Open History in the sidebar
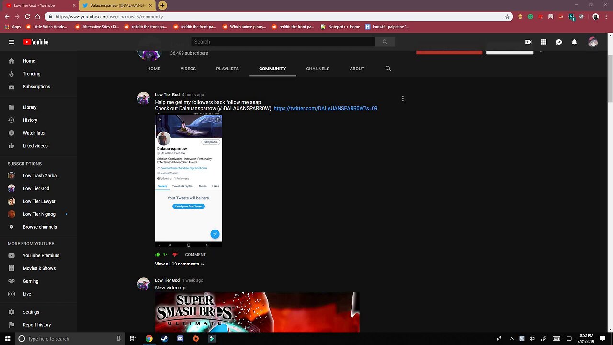Screen dimensions: 613x345 (x=38, y=120)
